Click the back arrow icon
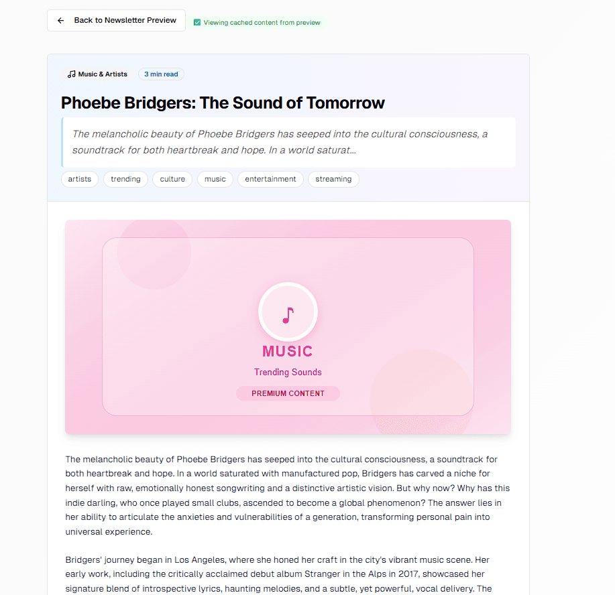Screen dimensions: 615x595 click(60, 20)
